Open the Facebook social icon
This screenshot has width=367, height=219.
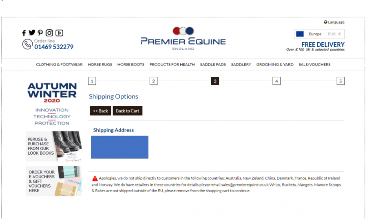[x=24, y=33]
